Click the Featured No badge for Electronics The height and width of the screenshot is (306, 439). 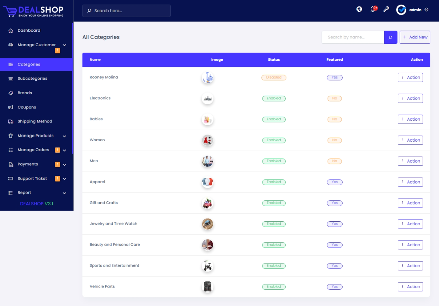(334, 99)
